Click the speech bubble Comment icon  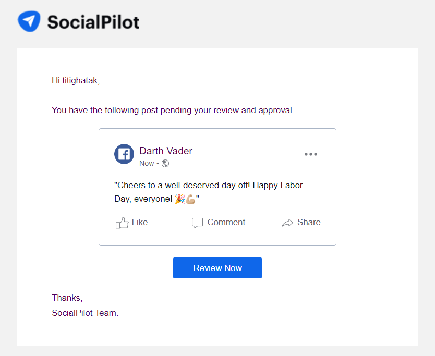[197, 223]
